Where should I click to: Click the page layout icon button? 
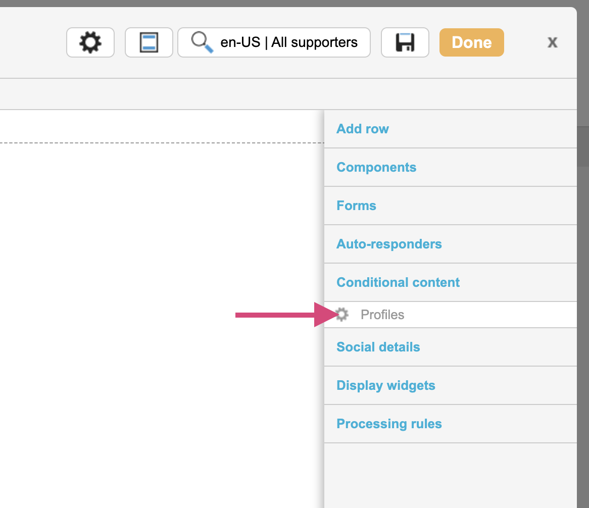tap(149, 42)
